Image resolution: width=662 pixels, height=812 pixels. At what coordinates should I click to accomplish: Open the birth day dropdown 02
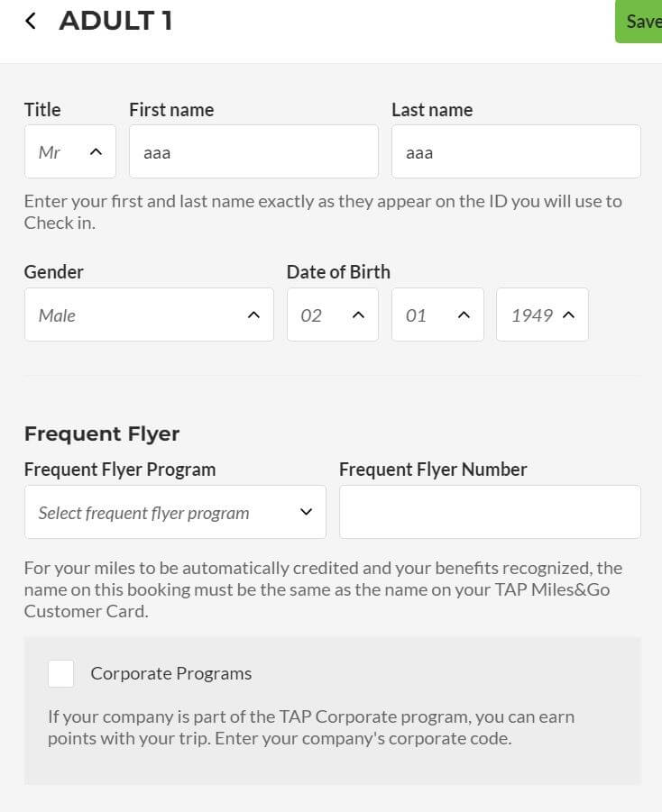(x=333, y=315)
